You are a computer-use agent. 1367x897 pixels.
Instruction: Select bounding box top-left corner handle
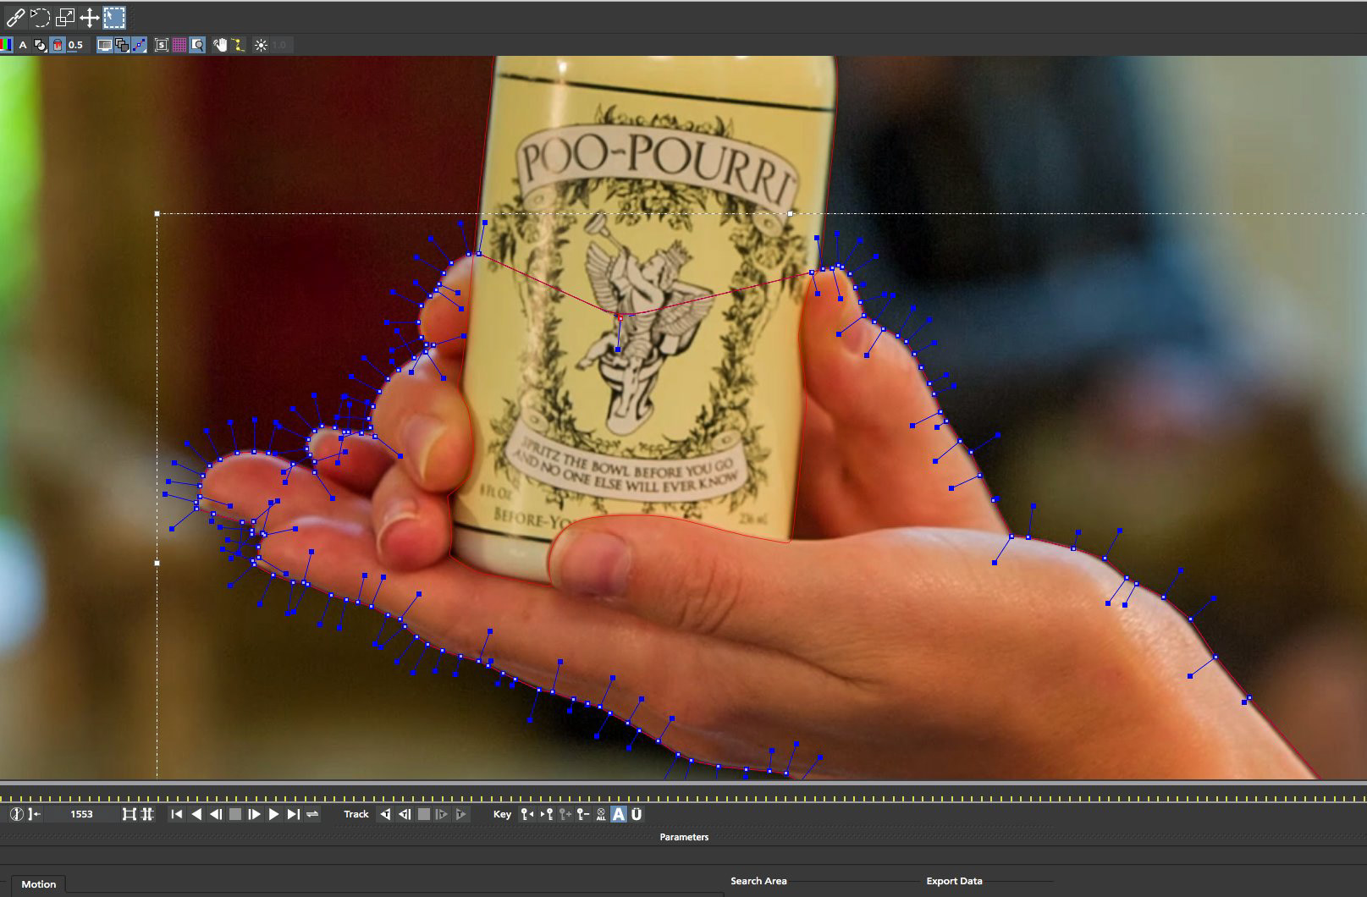157,214
